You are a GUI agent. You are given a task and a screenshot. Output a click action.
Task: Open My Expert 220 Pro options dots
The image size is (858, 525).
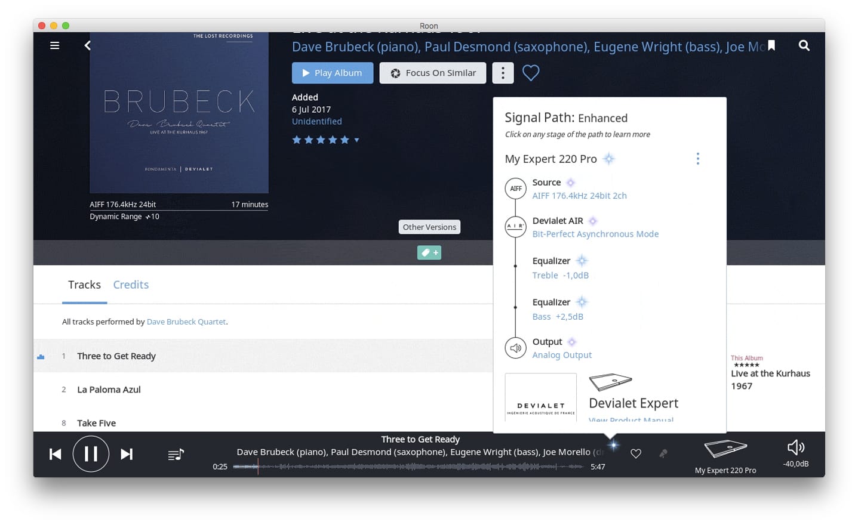697,159
